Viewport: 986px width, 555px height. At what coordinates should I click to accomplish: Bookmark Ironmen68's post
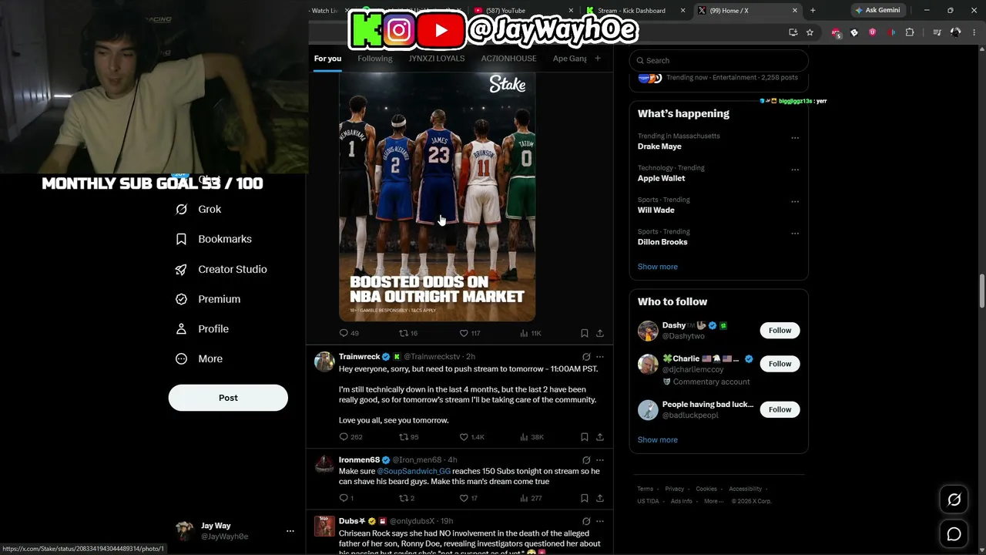585,498
